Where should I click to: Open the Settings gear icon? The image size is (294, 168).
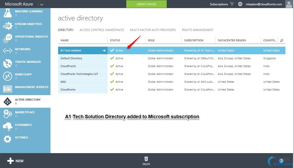click(x=7, y=139)
